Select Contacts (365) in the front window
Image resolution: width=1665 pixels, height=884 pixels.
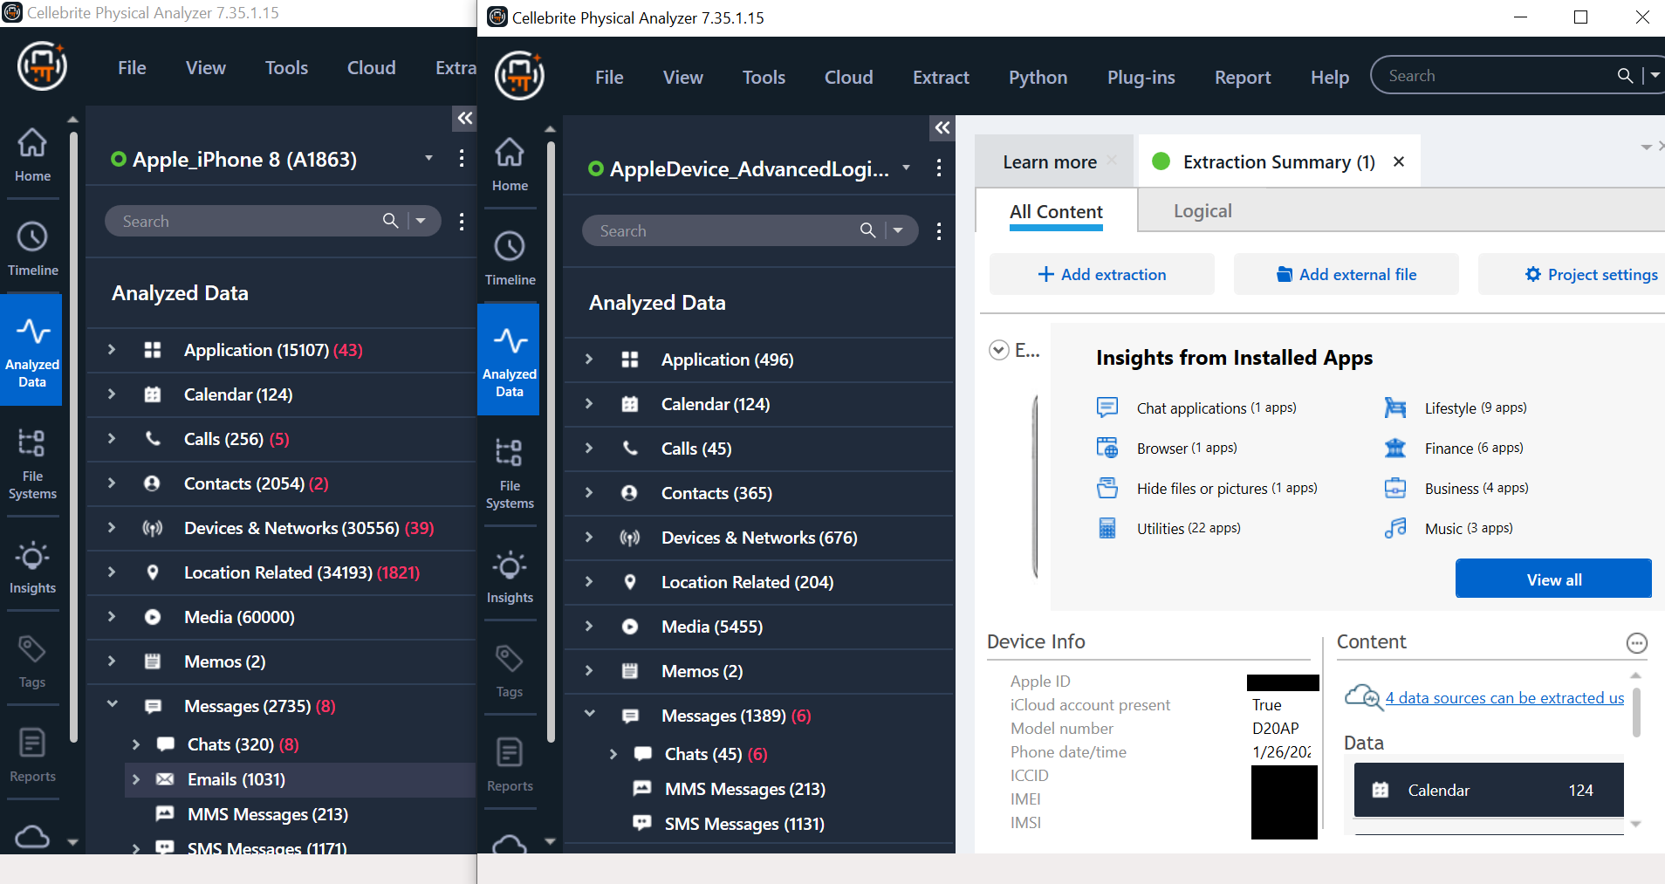pos(716,493)
